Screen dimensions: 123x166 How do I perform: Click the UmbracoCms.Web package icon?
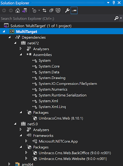point(35,118)
